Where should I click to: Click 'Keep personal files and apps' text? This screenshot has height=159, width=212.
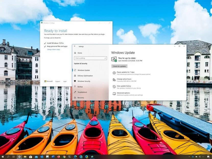tap(57, 46)
